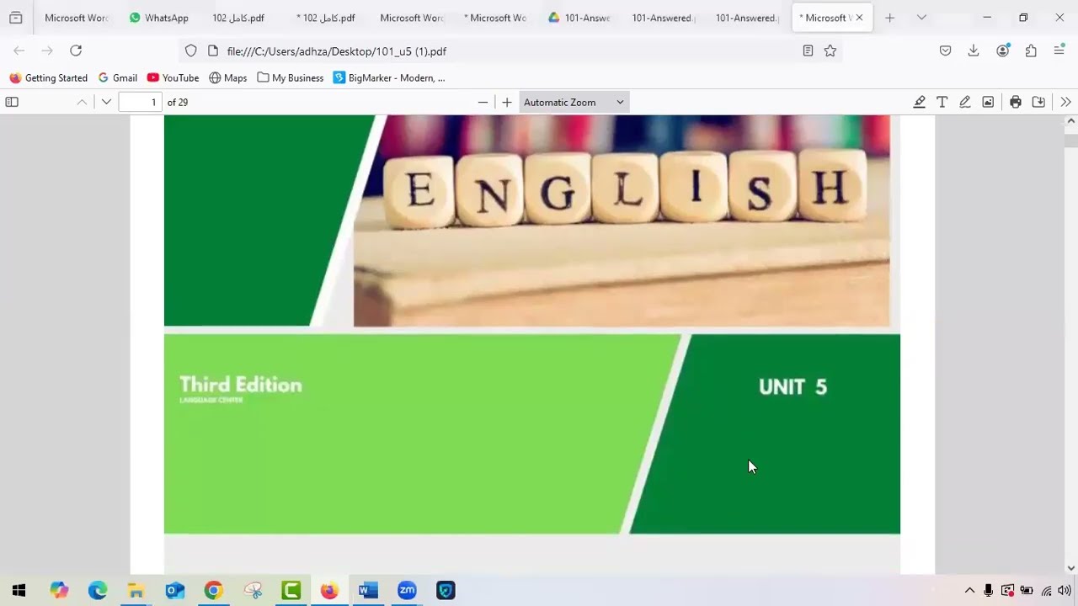This screenshot has width=1078, height=606.
Task: Open the BigMarker - Modern bookmark
Action: [389, 77]
